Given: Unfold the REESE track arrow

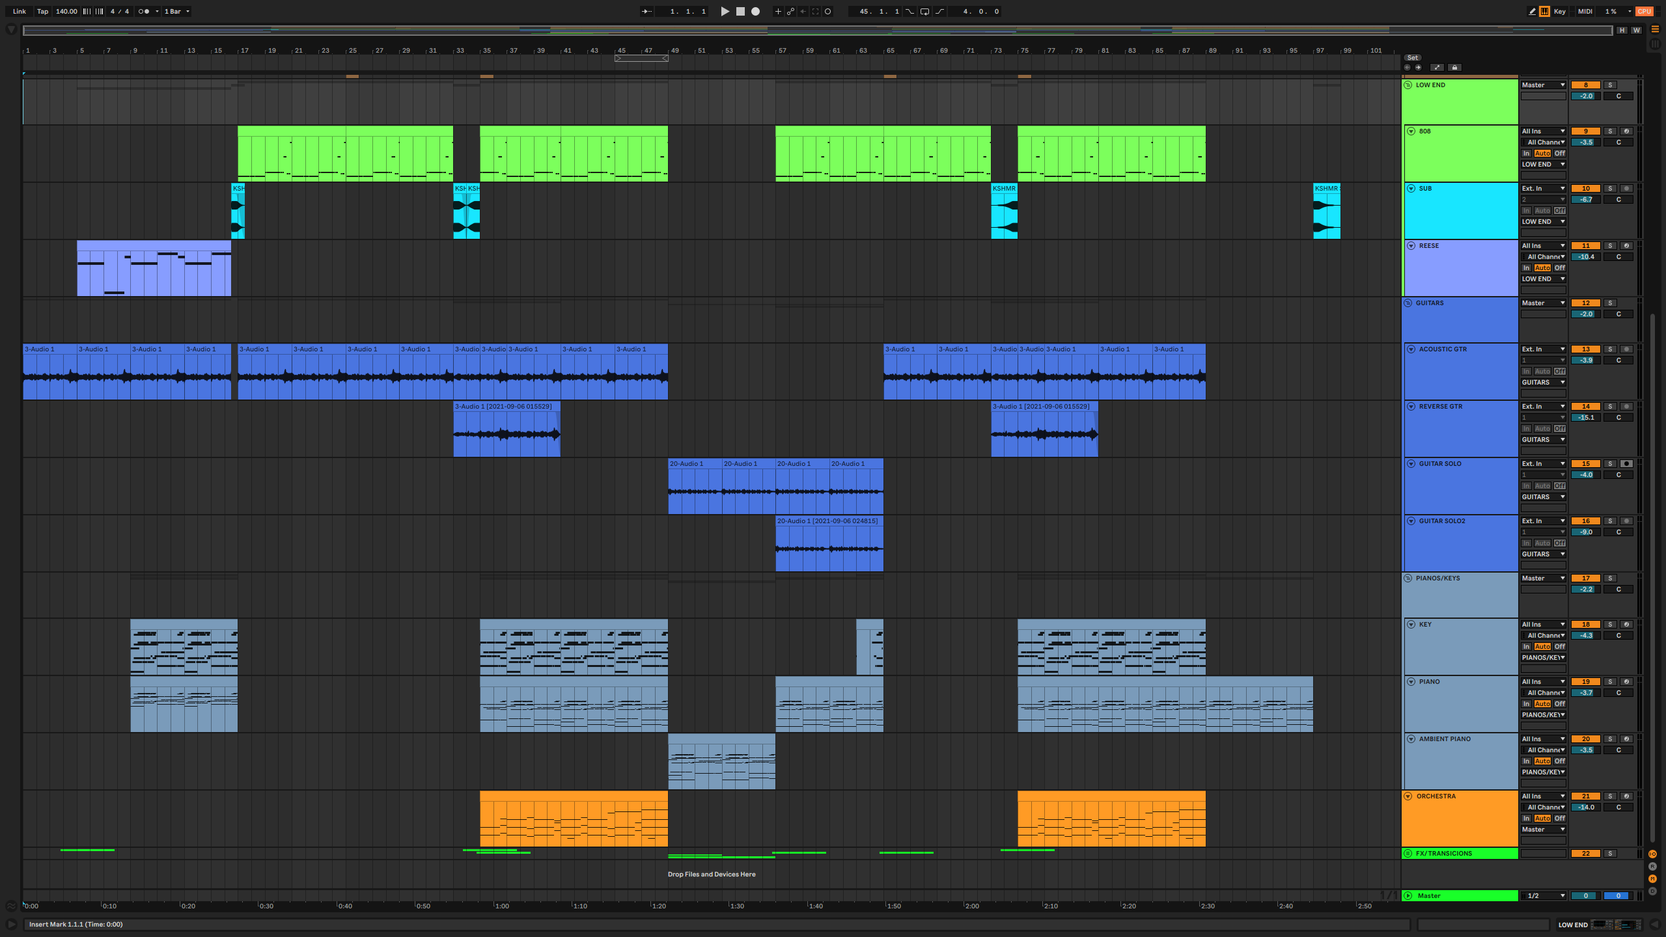Looking at the screenshot, I should click(x=1411, y=246).
